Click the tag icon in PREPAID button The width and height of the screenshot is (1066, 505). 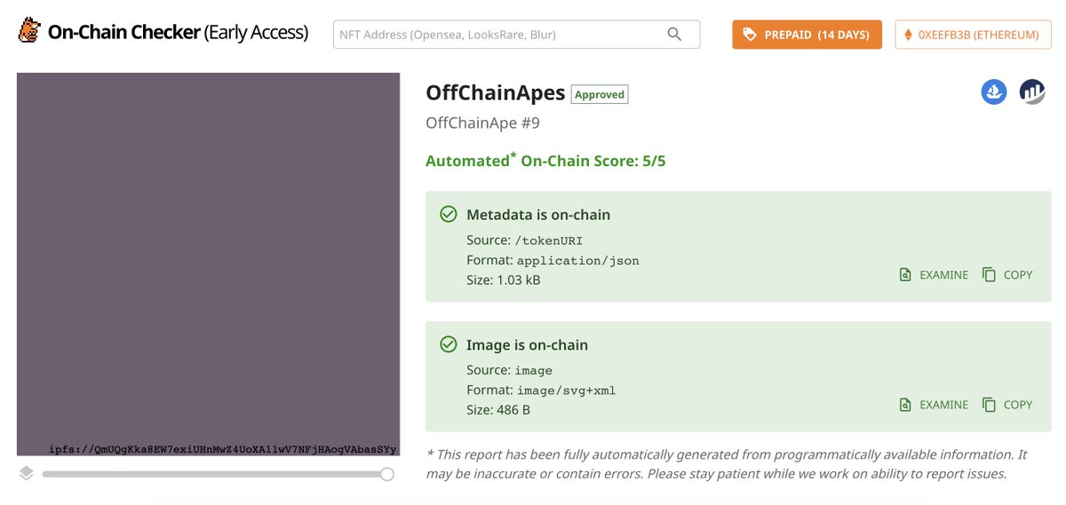(750, 35)
